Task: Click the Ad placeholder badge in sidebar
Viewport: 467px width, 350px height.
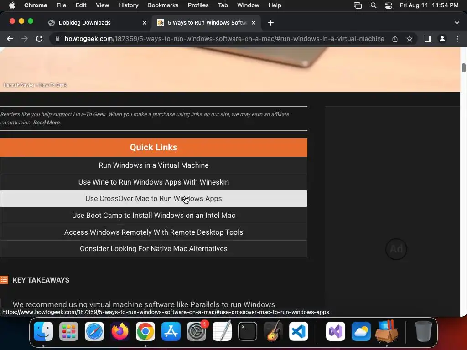Action: (x=396, y=249)
